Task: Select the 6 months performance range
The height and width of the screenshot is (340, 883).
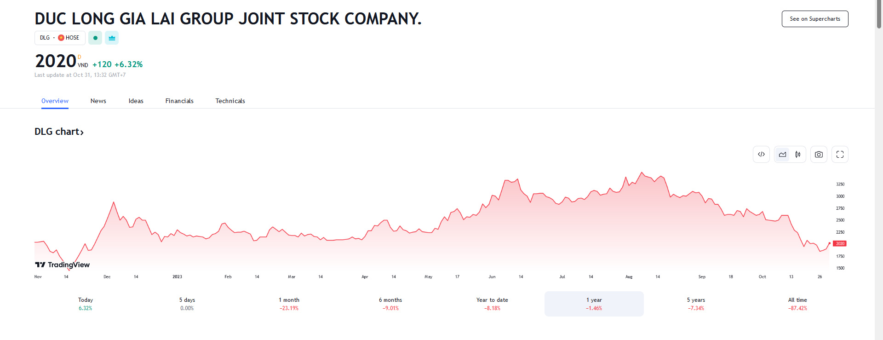Action: [x=390, y=304]
